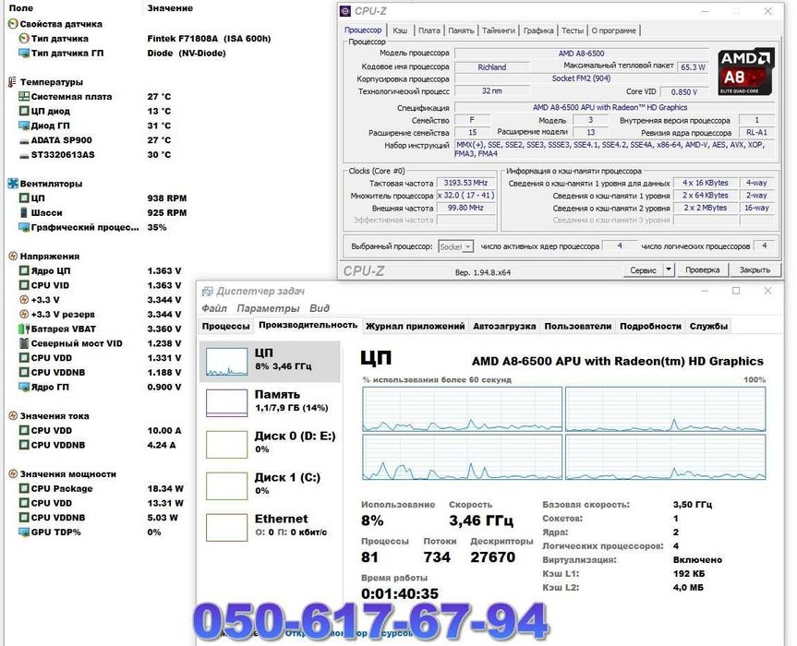Click the Тип датчика ГП row icon

click(23, 53)
